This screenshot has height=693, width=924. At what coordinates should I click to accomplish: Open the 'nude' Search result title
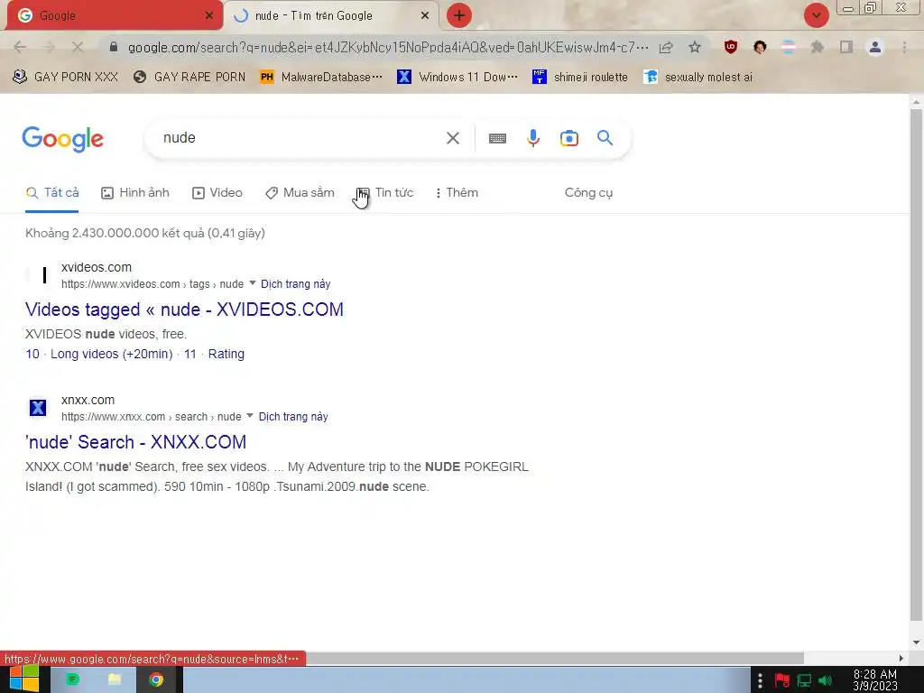(x=135, y=442)
